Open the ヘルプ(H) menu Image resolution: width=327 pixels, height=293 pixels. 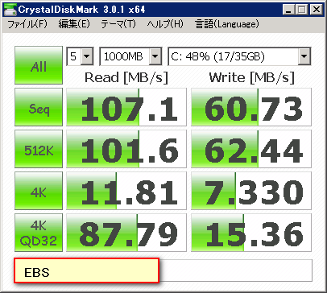[165, 24]
